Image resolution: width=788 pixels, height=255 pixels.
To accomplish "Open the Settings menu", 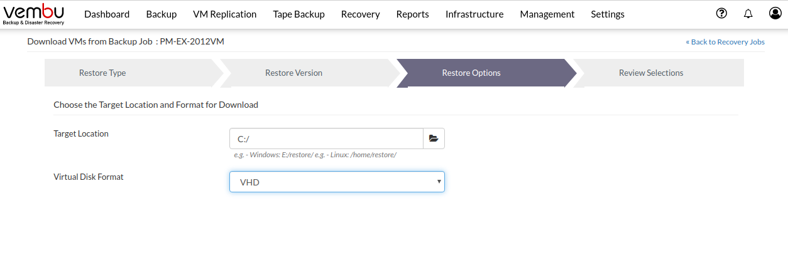I will tap(608, 14).
